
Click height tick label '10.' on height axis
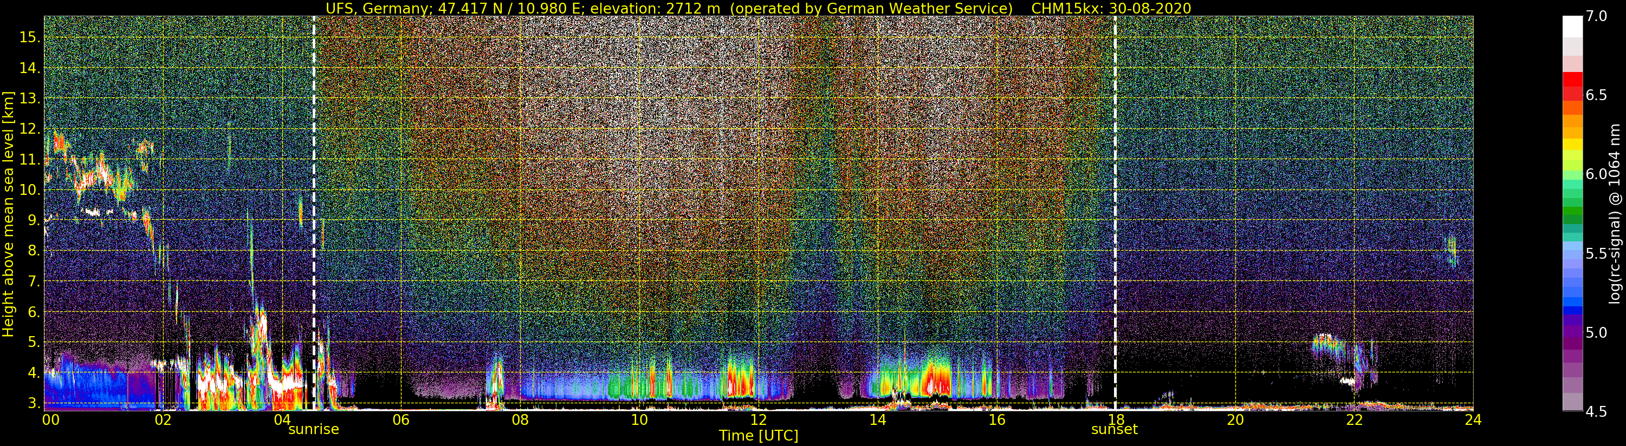point(30,190)
